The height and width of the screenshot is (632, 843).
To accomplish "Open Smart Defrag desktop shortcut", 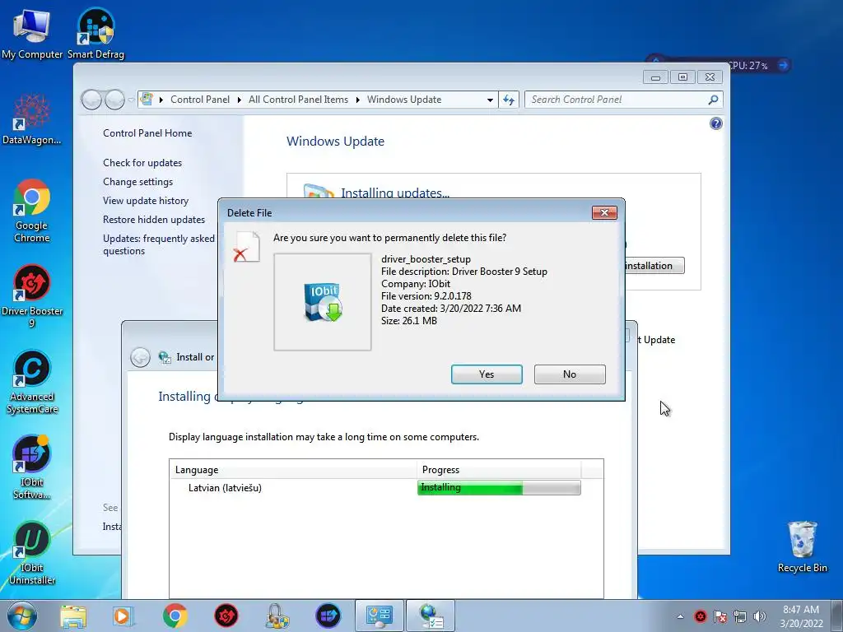I will pos(95,34).
